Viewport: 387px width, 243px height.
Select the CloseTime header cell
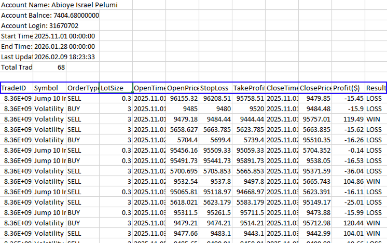282,88
